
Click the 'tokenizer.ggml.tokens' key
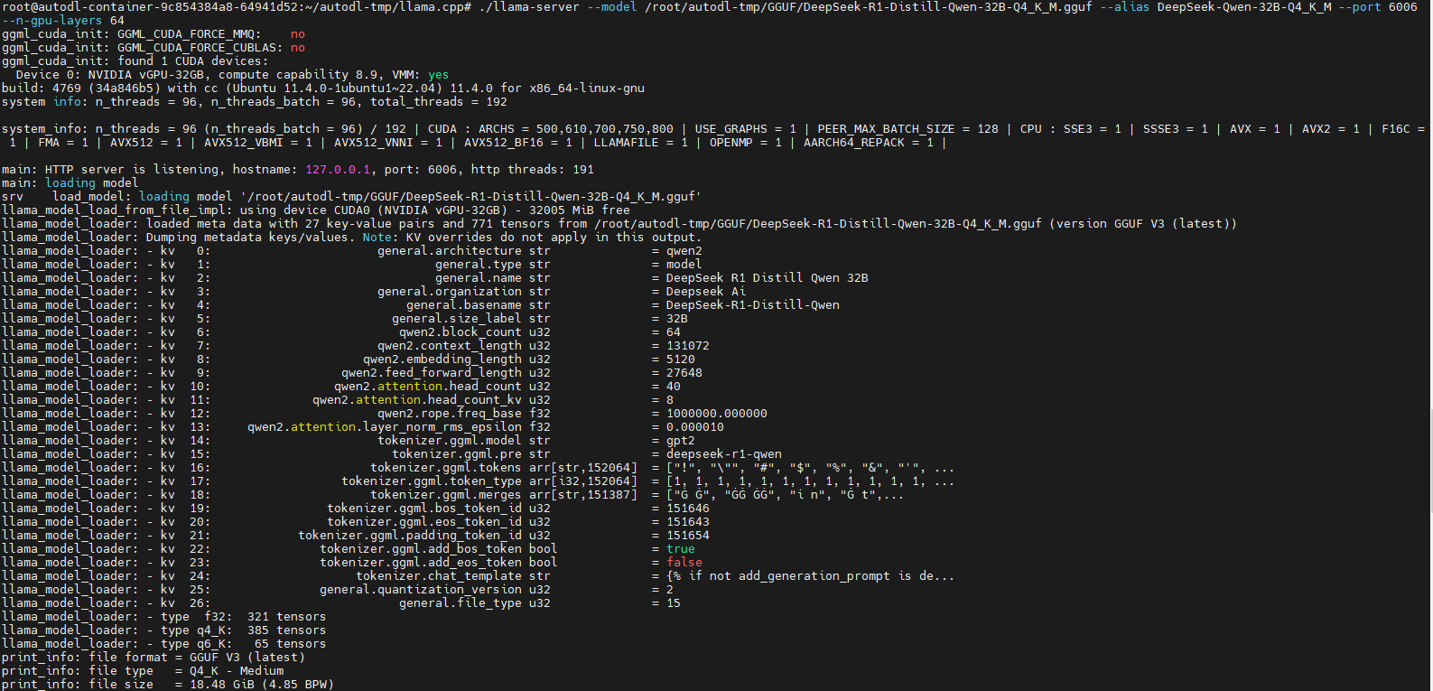pos(446,468)
